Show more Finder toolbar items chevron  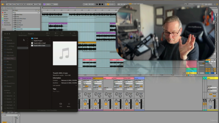click(x=70, y=33)
